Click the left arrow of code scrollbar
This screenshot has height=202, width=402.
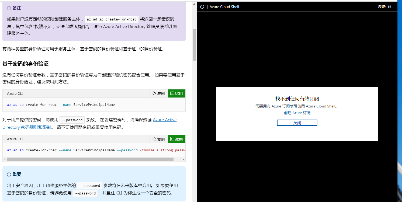pos(5,159)
